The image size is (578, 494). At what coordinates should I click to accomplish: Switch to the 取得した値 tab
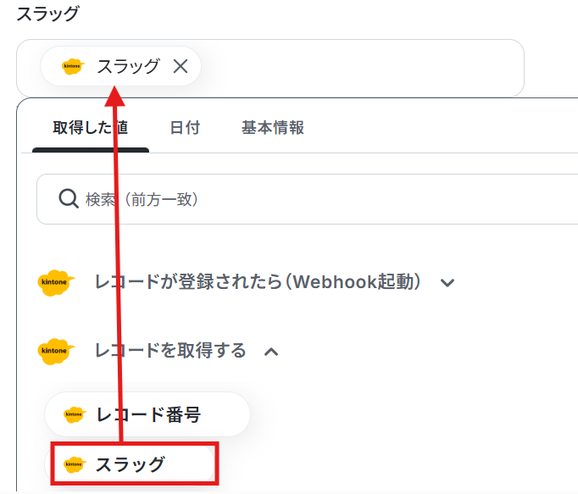pyautogui.click(x=91, y=128)
